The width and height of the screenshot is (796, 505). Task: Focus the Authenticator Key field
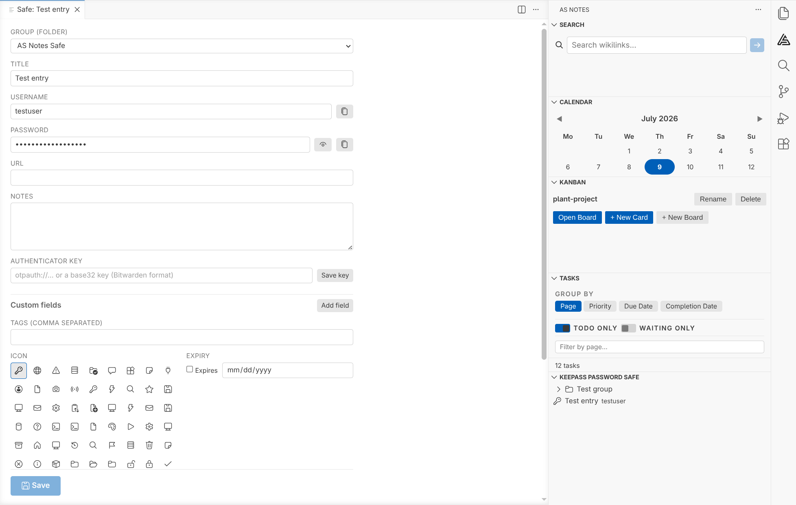162,275
